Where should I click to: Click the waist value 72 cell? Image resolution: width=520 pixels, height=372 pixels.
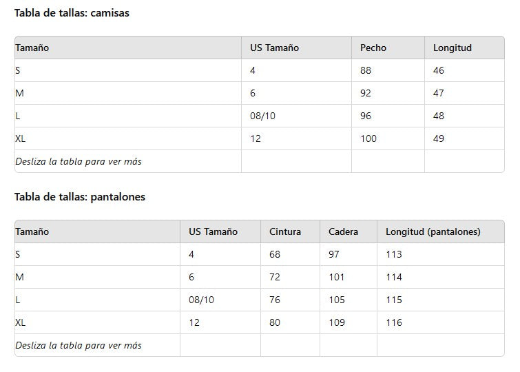tap(275, 278)
